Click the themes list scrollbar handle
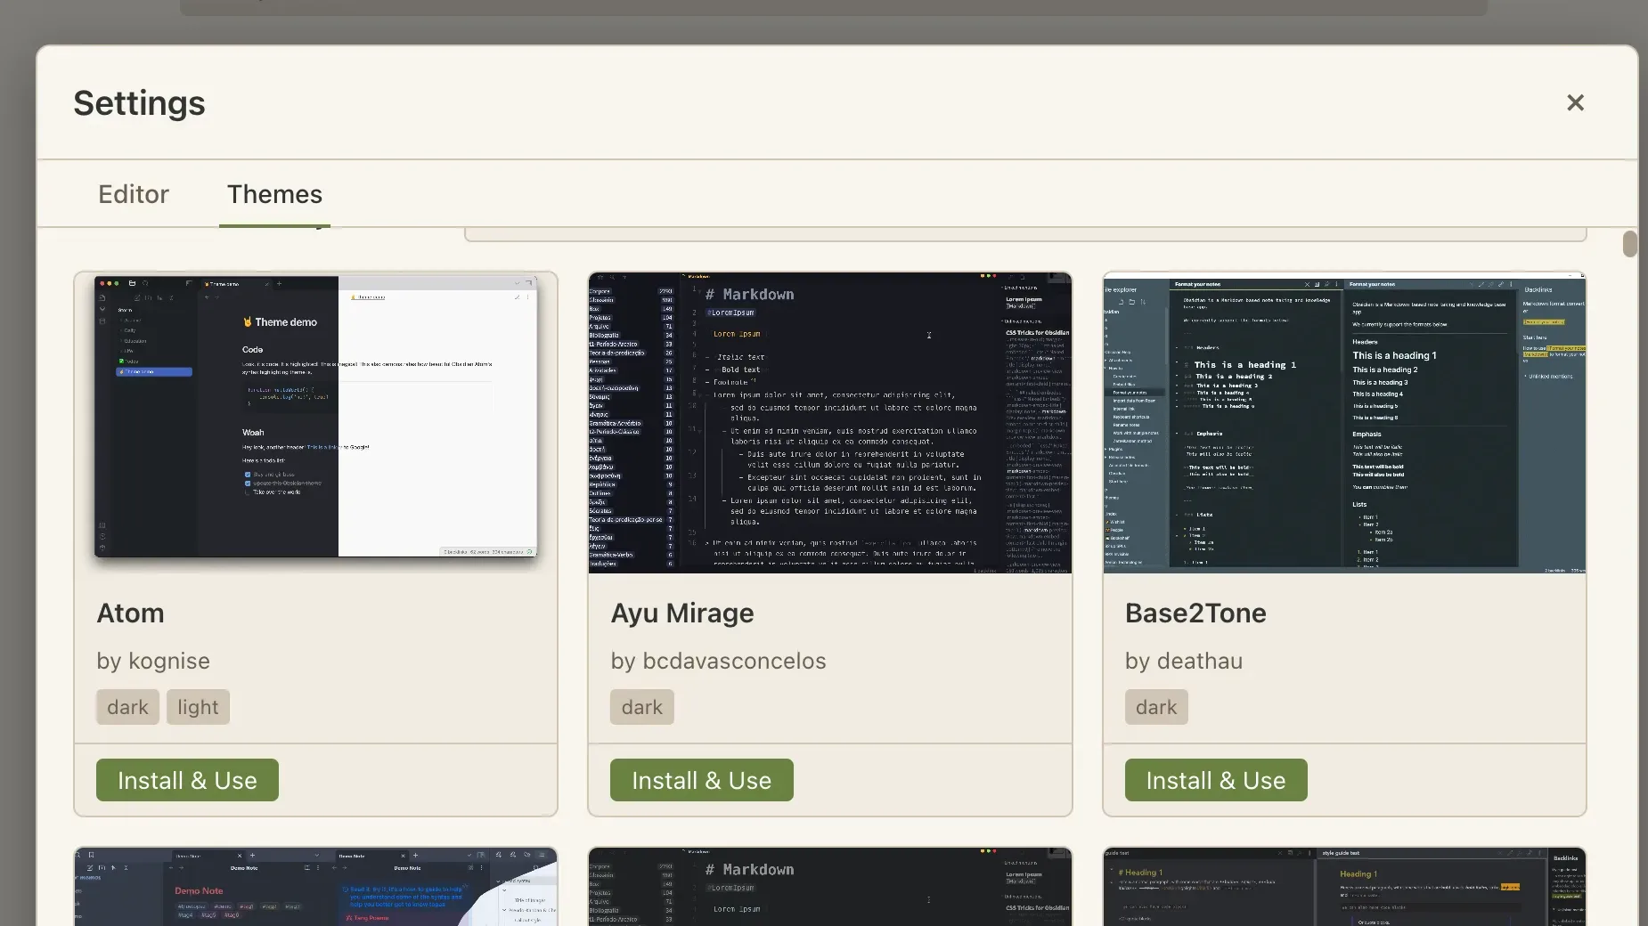1648x926 pixels. click(1629, 244)
